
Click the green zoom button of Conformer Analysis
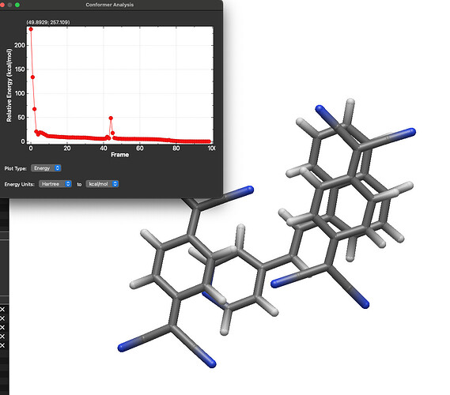(x=17, y=5)
